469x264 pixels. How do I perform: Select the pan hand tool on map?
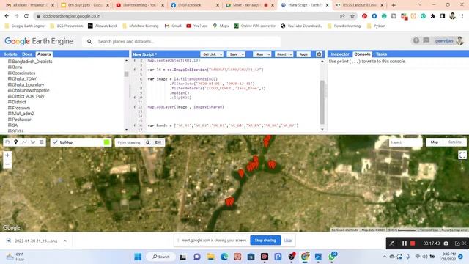[7, 142]
